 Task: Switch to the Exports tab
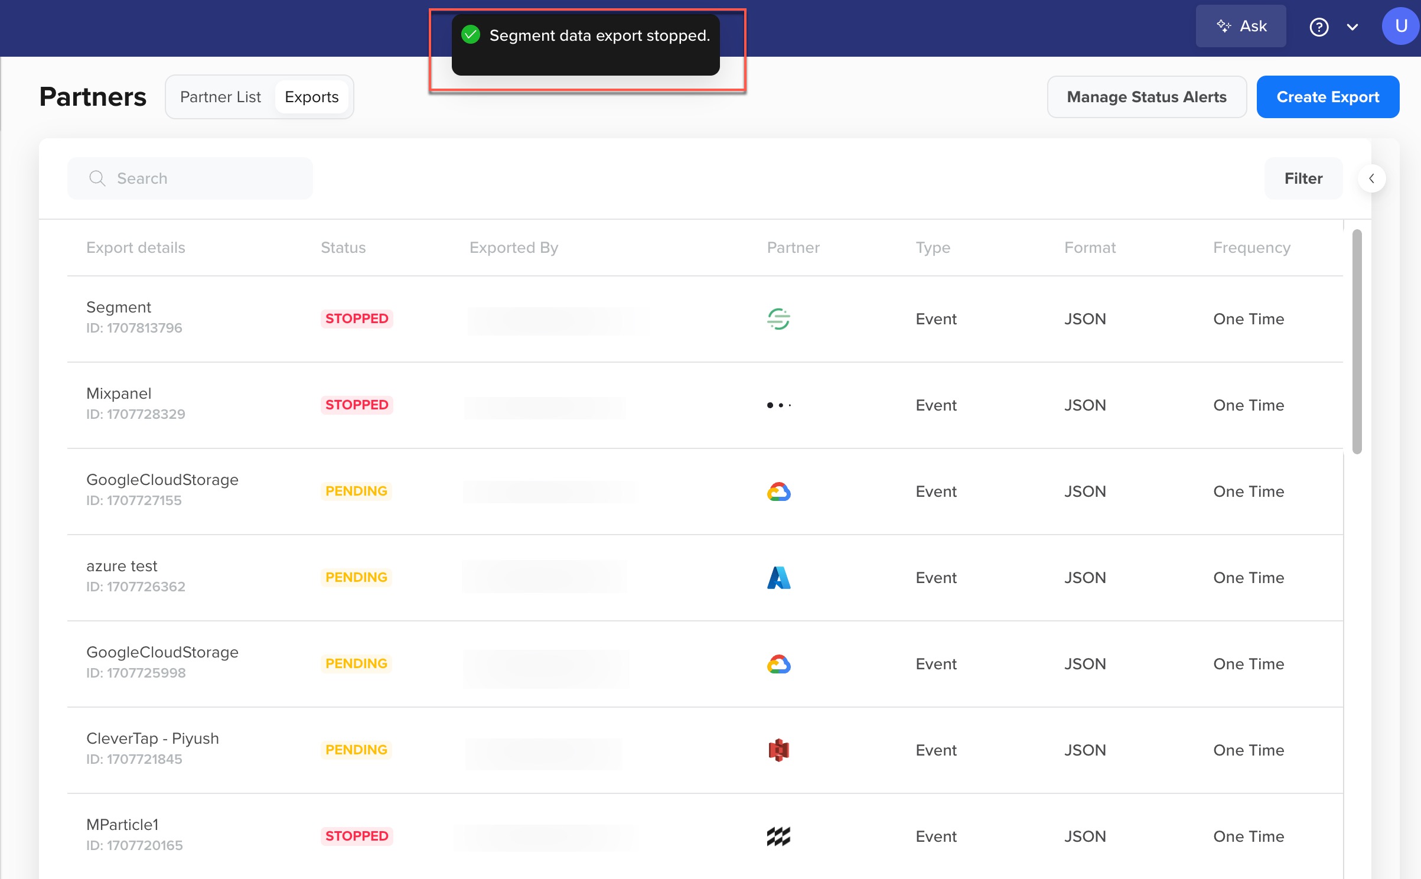(x=311, y=96)
